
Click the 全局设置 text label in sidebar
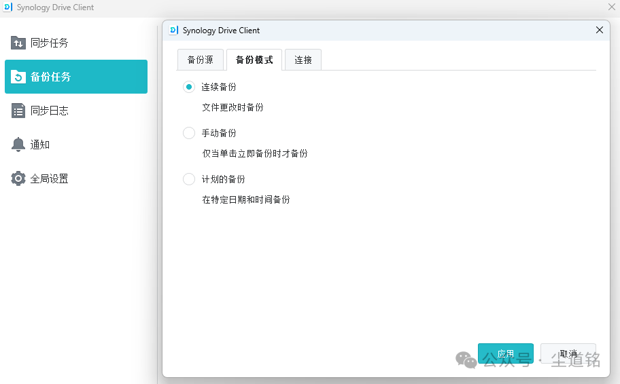(50, 179)
